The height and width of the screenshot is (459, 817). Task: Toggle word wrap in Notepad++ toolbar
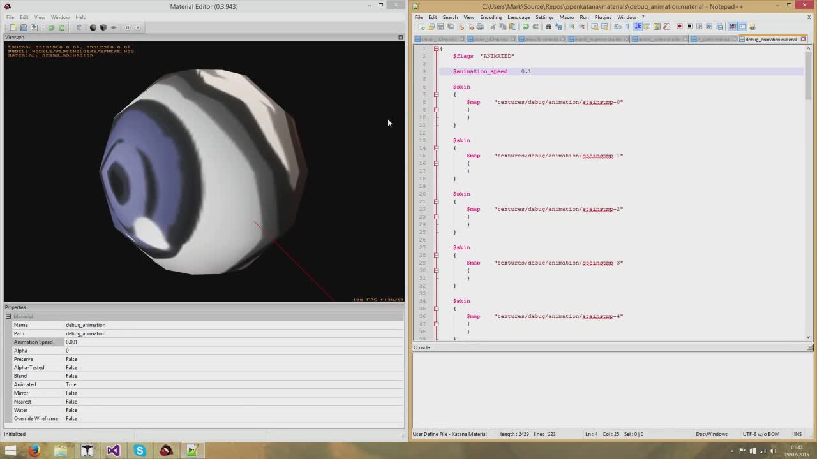click(617, 27)
